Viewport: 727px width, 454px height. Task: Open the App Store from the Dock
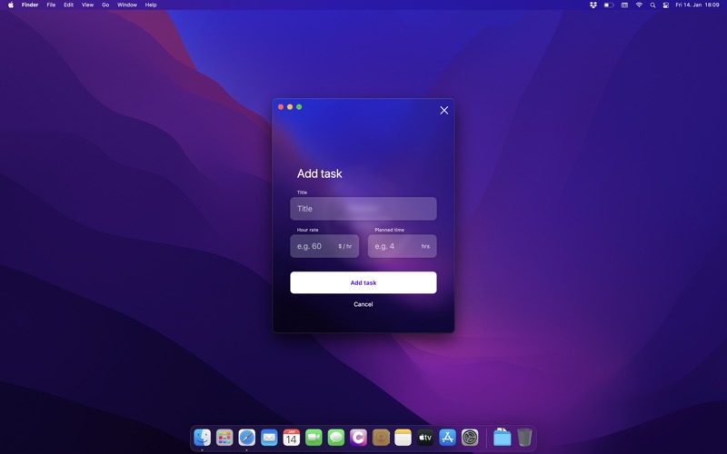point(447,438)
